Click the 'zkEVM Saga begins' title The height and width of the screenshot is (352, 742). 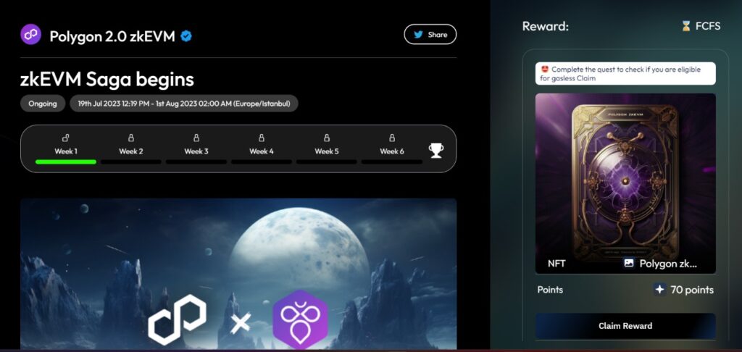pyautogui.click(x=107, y=79)
